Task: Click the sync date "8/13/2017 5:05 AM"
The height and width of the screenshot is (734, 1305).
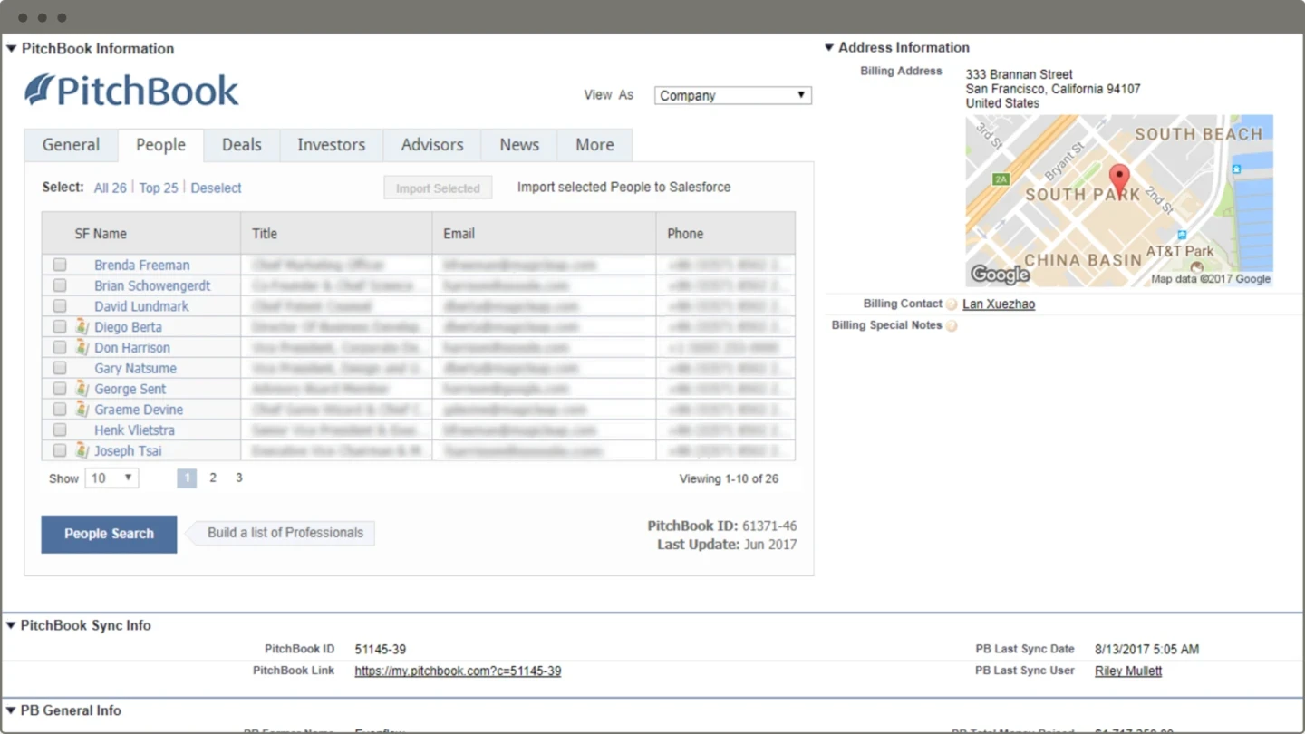Action: point(1146,650)
